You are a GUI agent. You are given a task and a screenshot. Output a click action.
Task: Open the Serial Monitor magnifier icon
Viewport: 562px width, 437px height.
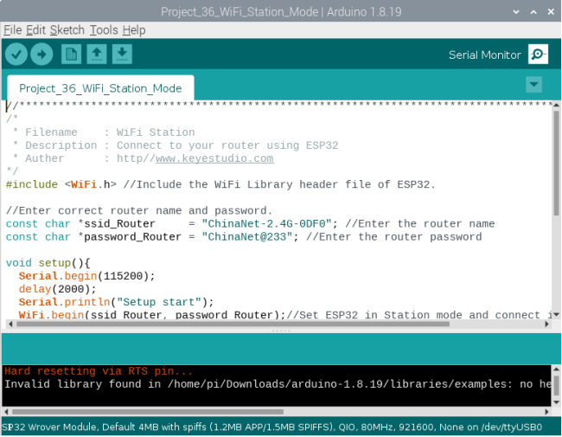click(x=538, y=55)
